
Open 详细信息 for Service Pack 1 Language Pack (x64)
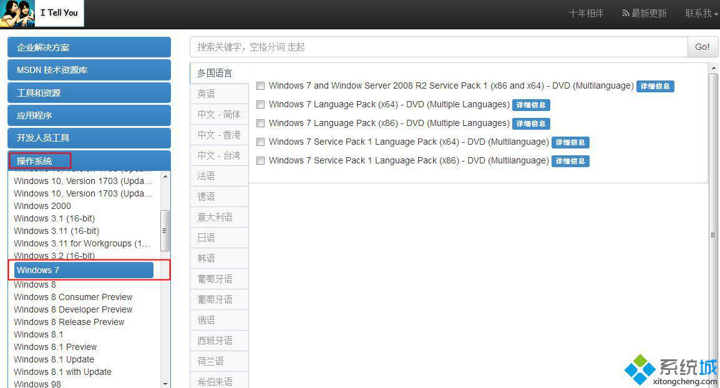tap(570, 142)
